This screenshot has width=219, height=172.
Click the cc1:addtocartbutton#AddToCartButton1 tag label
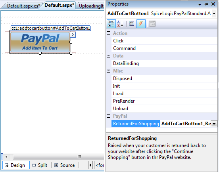[x=50, y=28]
